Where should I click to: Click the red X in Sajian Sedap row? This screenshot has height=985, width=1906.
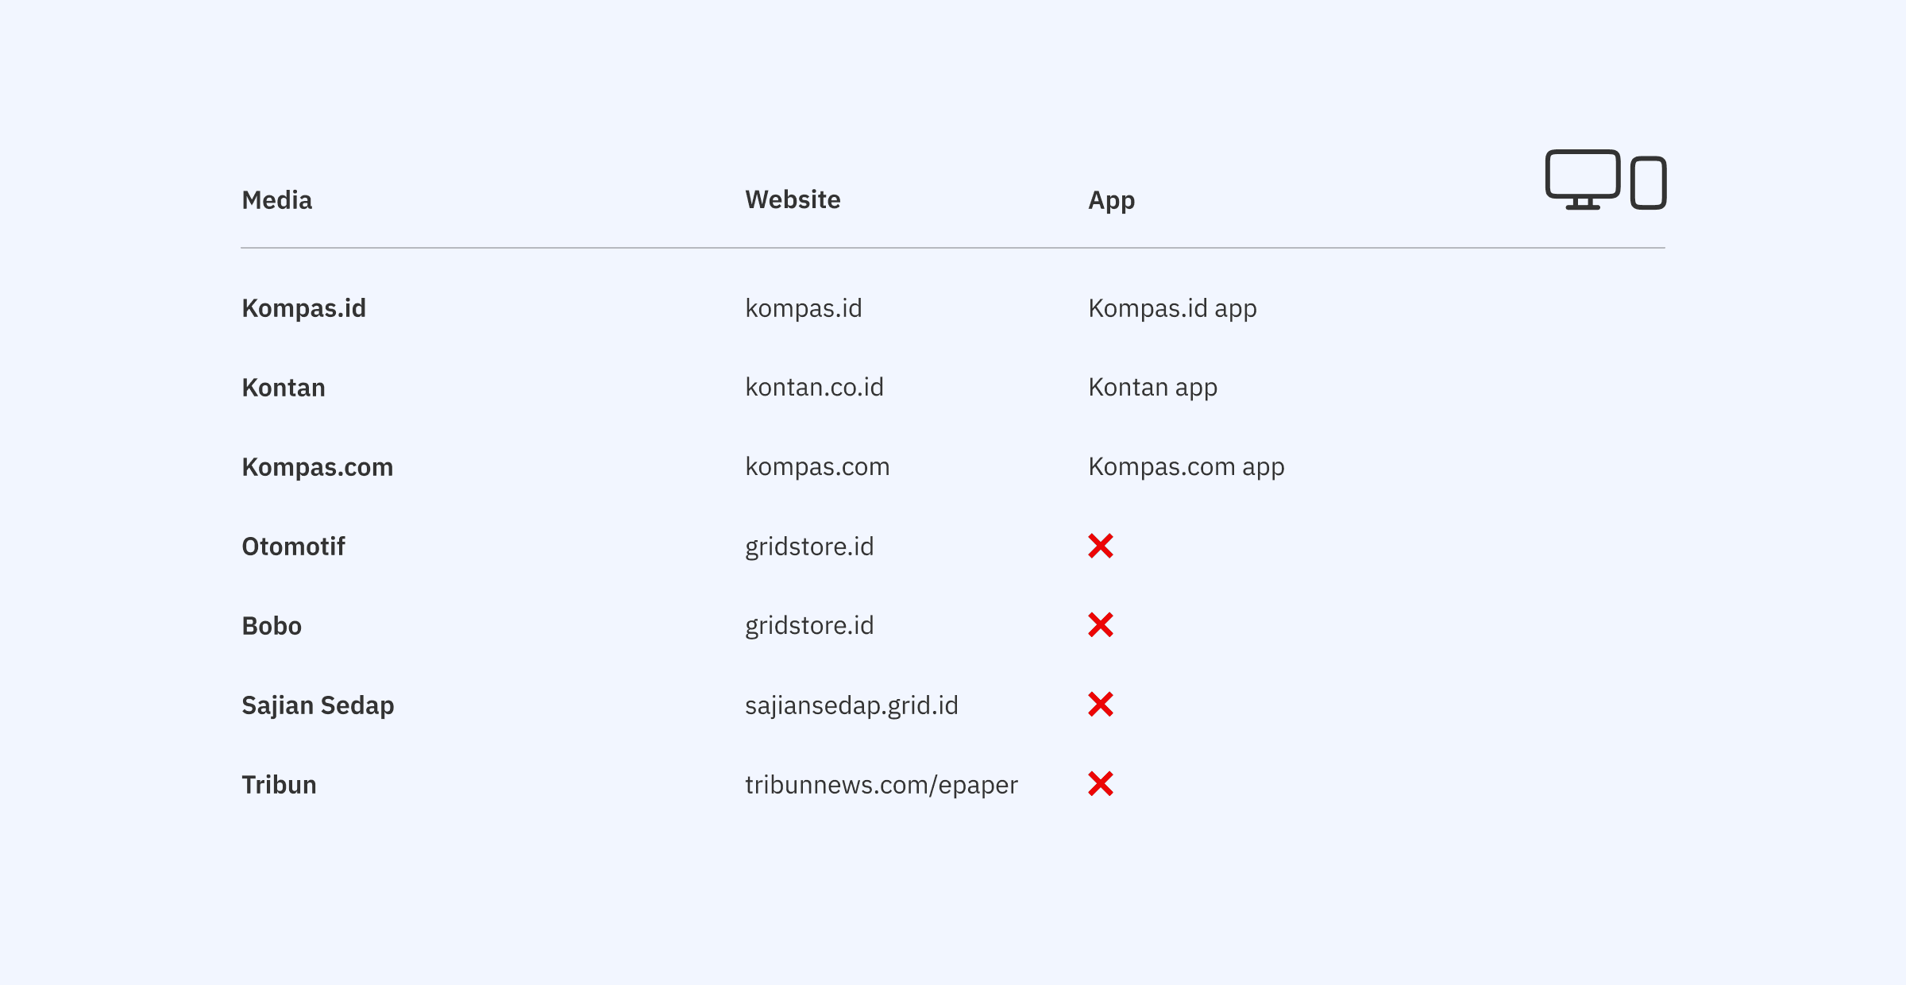pyautogui.click(x=1101, y=705)
